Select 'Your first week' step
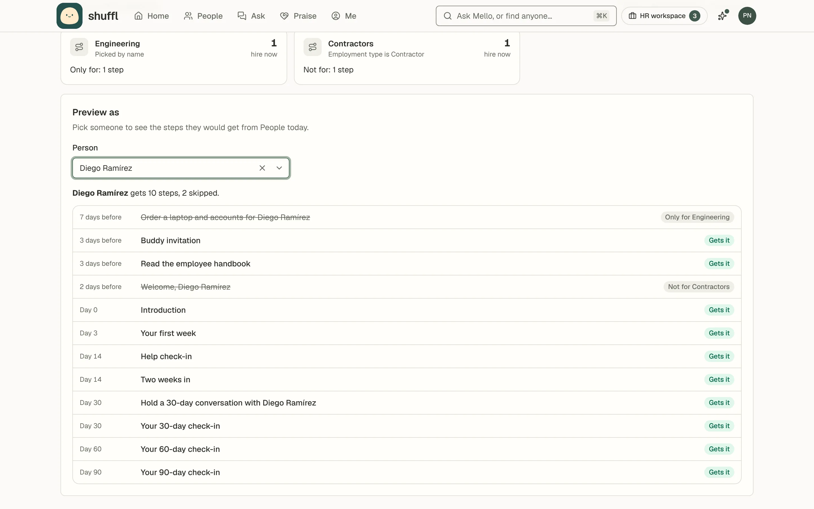814x509 pixels. click(407, 333)
